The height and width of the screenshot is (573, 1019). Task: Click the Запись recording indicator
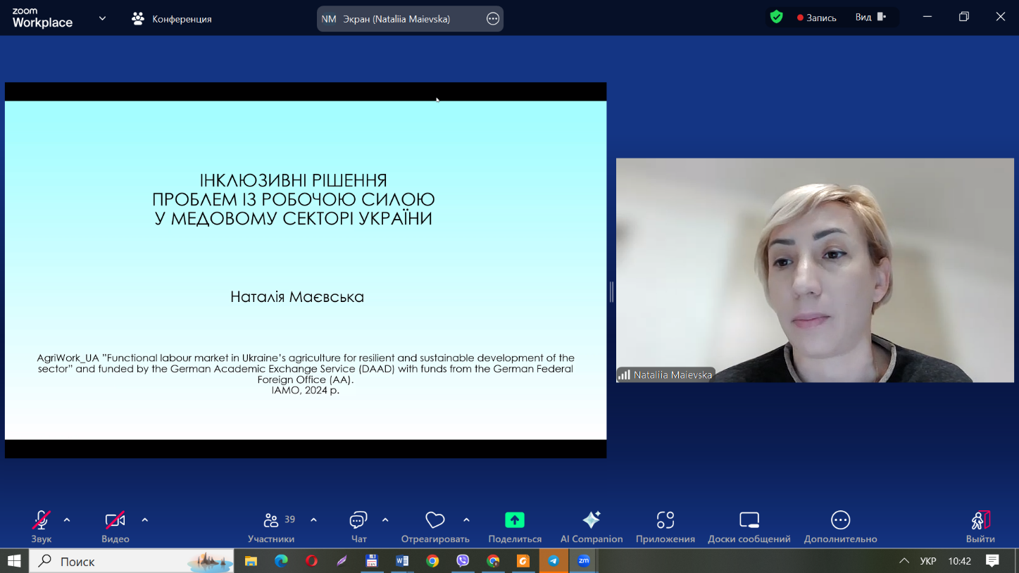click(x=817, y=18)
